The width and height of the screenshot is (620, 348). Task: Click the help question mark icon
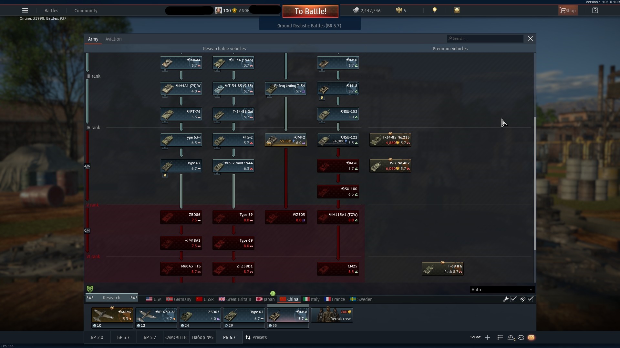[595, 10]
